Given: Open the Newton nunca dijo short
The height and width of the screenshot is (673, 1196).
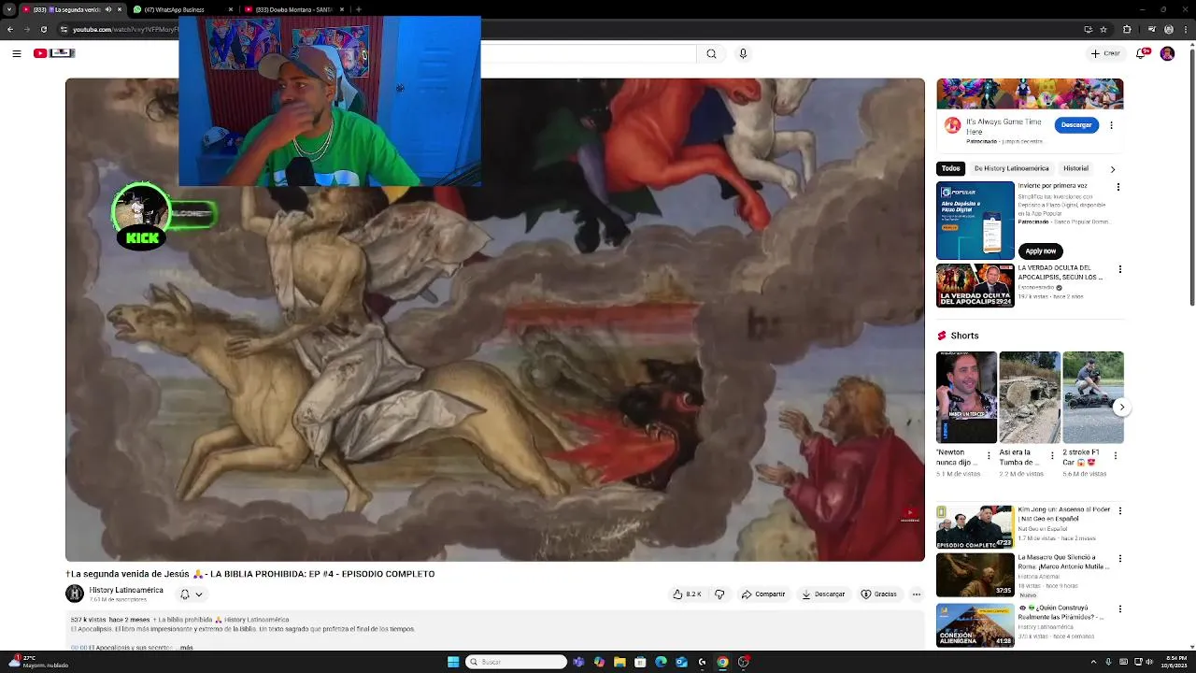Looking at the screenshot, I should point(966,397).
